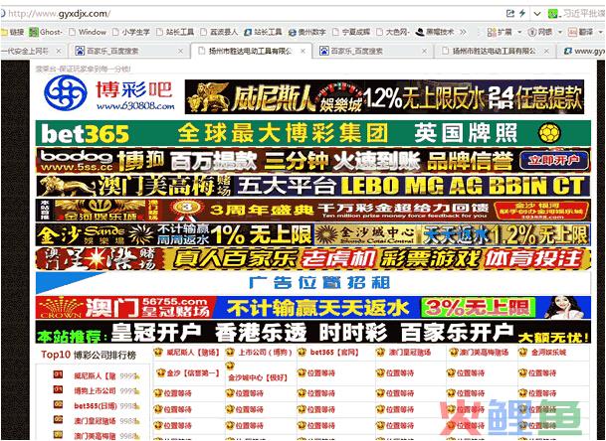606x441 pixels.
Task: Focus the search box showing 习近平批
Action: coord(583,14)
